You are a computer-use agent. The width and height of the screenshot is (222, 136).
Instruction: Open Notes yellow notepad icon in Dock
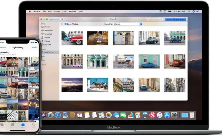pyautogui.click(x=87, y=115)
